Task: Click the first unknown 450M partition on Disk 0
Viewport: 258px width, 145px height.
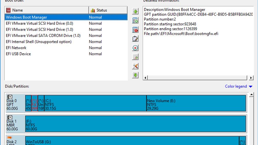Action: pyautogui.click(x=28, y=103)
